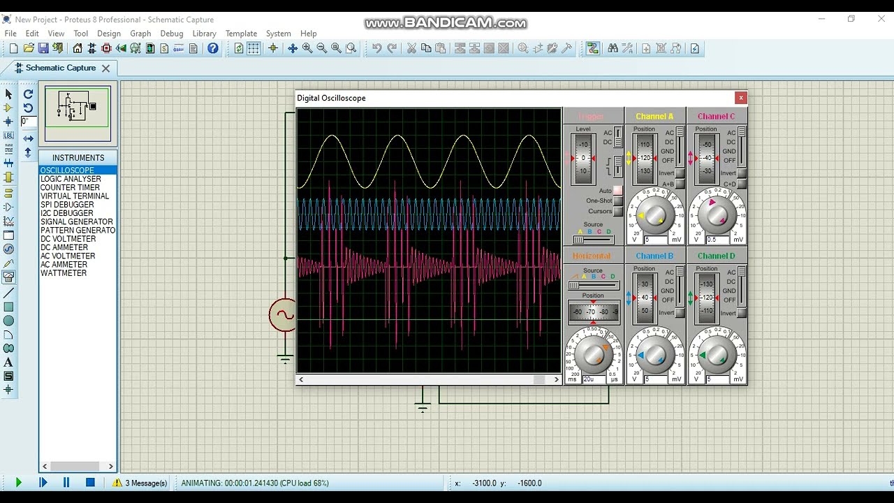The height and width of the screenshot is (503, 894).
Task: Toggle Invert for Channel C
Action: click(742, 173)
